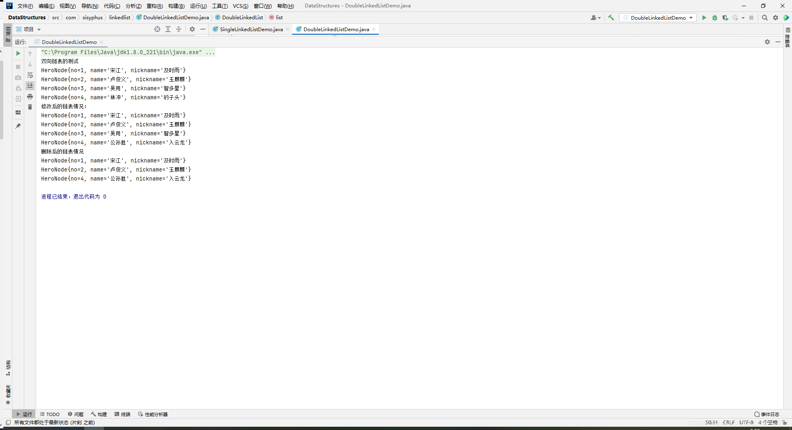Open the 文件(F) menu
The width and height of the screenshot is (792, 430).
point(25,6)
